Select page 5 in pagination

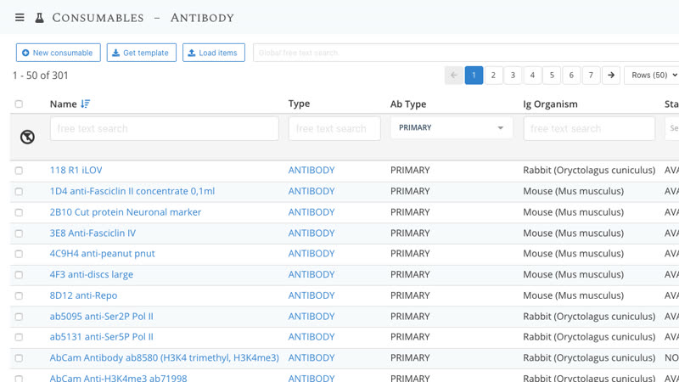coord(552,76)
